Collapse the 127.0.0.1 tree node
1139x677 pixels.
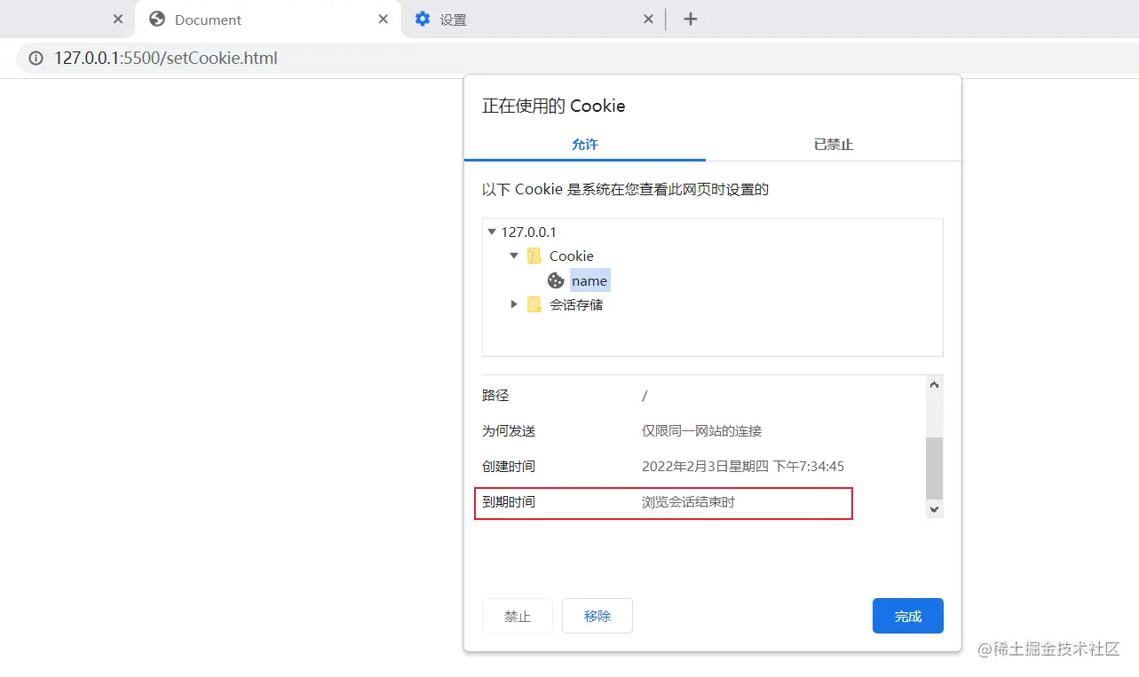pyautogui.click(x=491, y=232)
